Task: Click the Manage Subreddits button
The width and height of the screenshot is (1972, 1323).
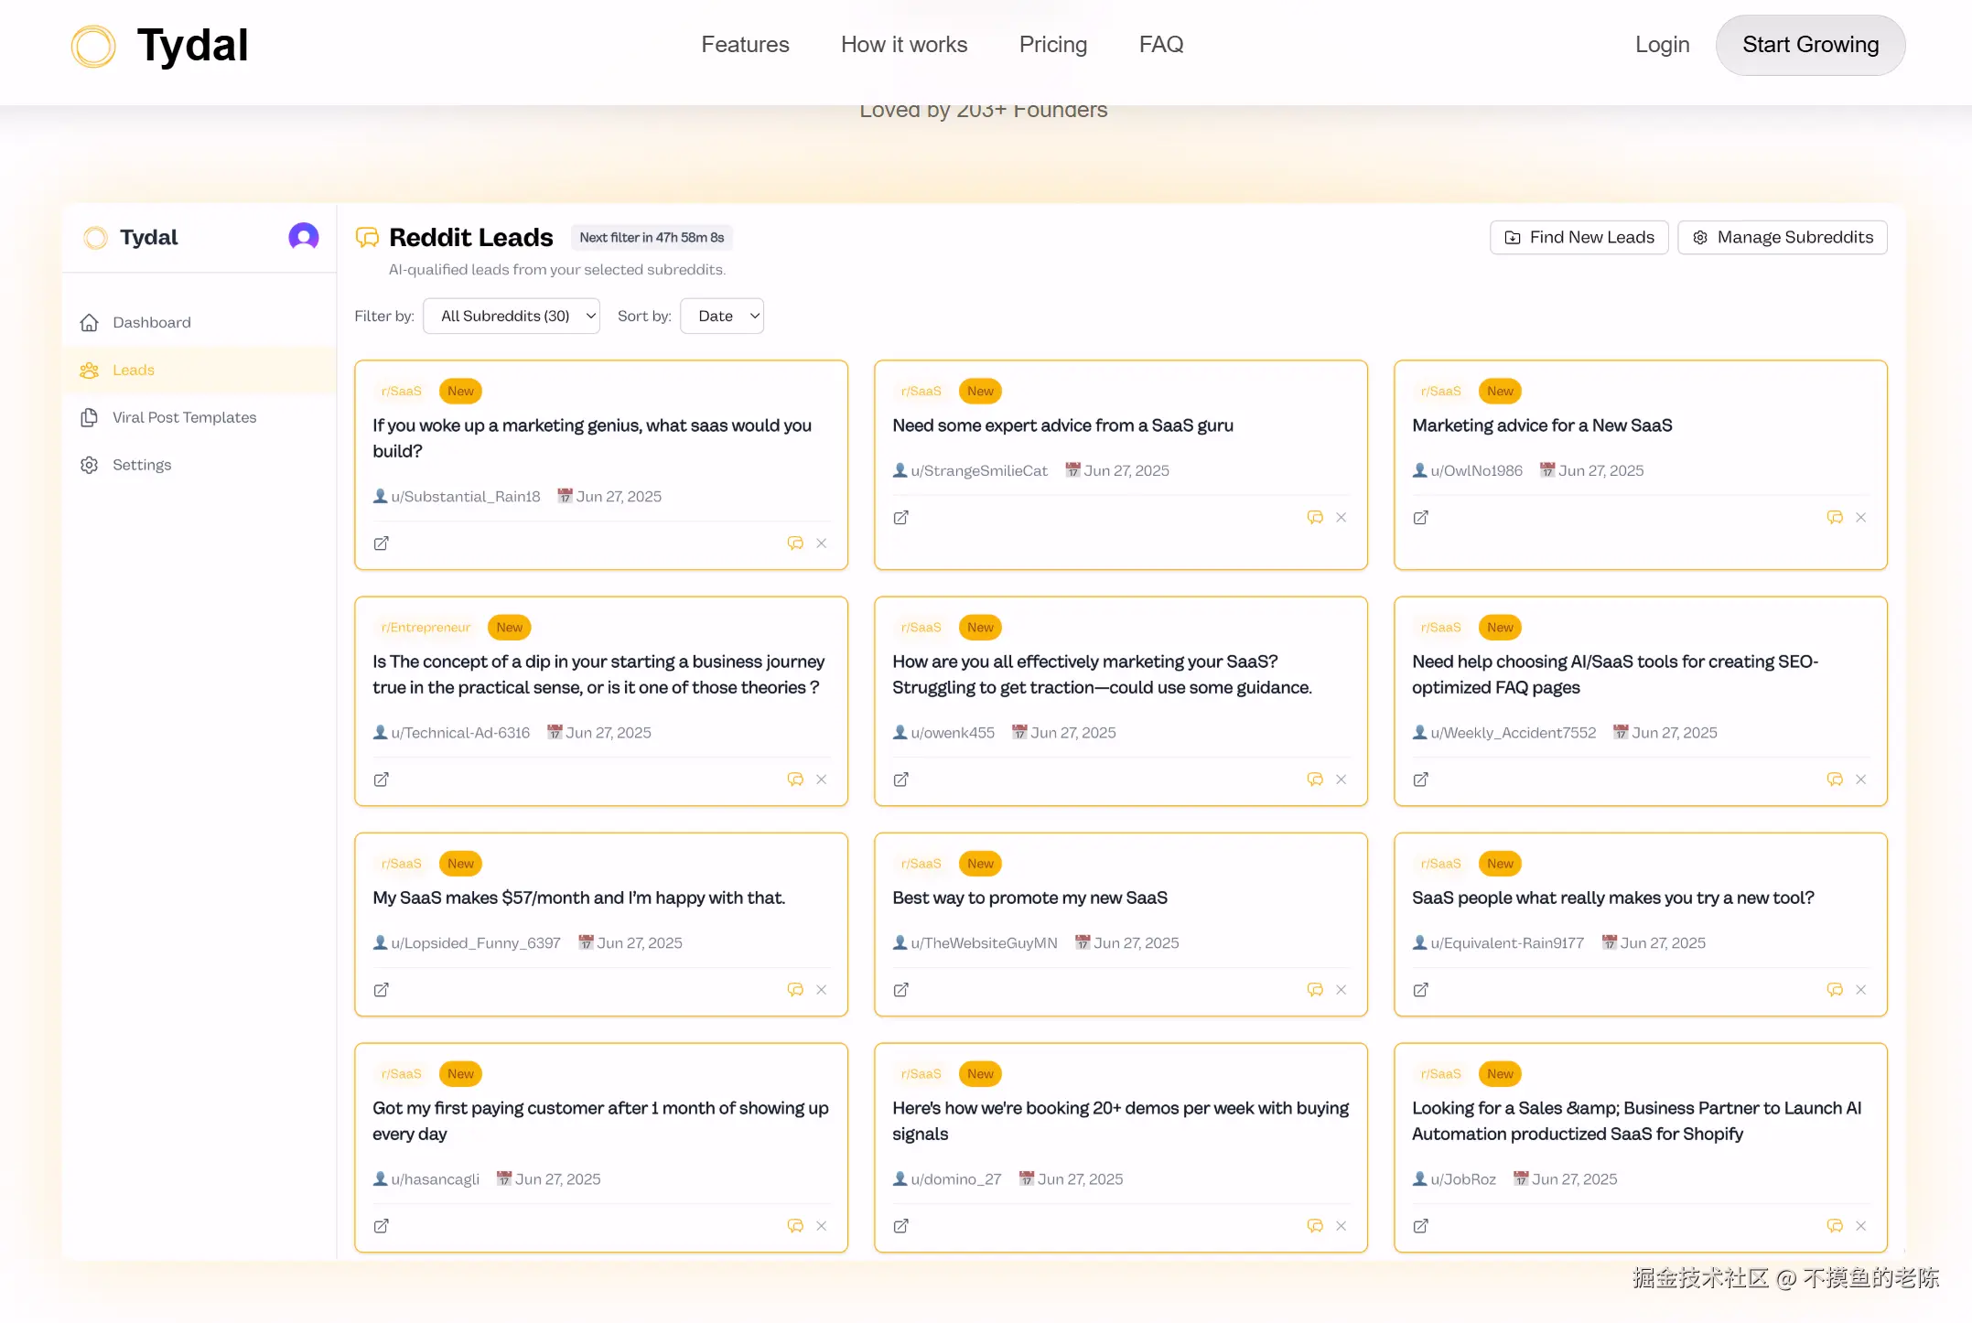Action: coord(1782,237)
